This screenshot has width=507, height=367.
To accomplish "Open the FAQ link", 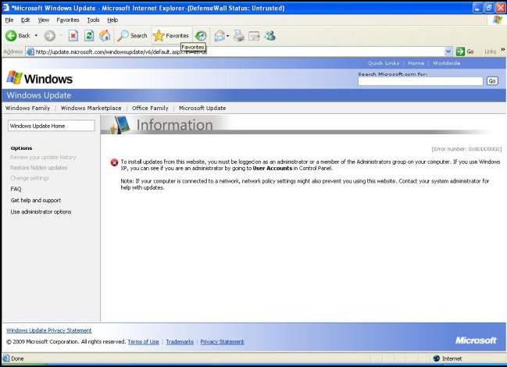I will tap(16, 189).
